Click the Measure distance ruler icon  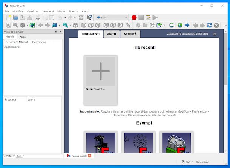coord(128,25)
